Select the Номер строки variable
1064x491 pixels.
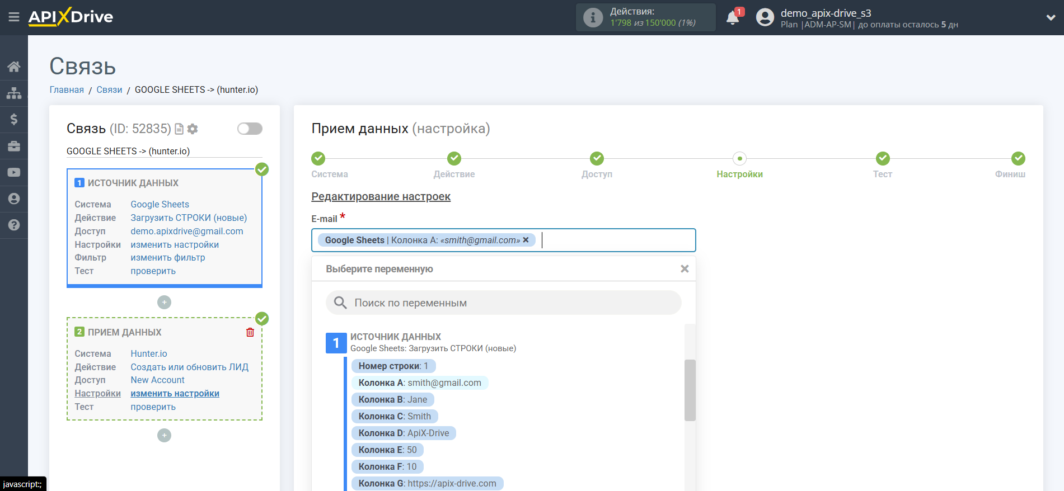click(393, 366)
